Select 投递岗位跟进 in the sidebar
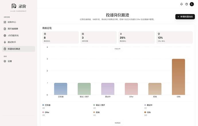Viewport: 198px width, 126px height. coord(18,49)
